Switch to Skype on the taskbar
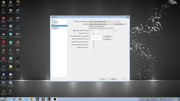 26,99
